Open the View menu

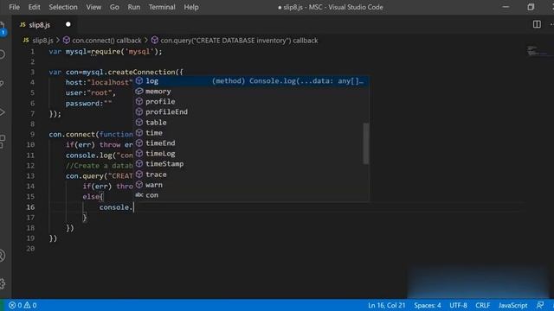(93, 7)
